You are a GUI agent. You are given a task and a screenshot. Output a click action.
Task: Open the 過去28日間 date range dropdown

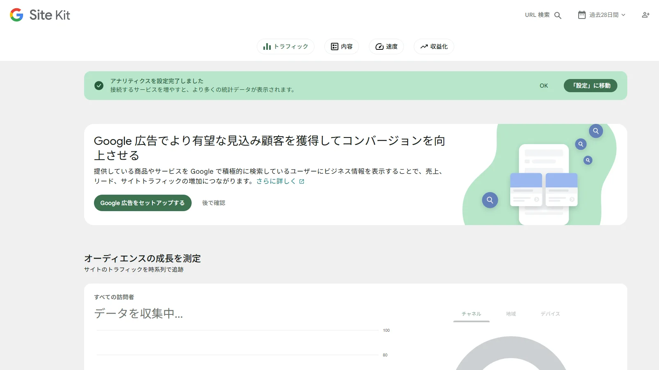(x=602, y=15)
